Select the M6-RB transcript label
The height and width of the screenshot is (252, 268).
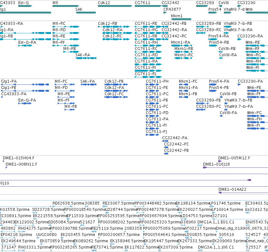70,49
